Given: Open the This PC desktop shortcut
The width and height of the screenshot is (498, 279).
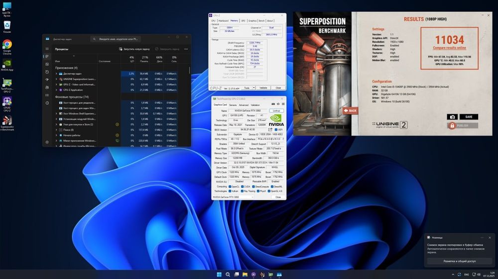Looking at the screenshot, I should coord(7,9).
